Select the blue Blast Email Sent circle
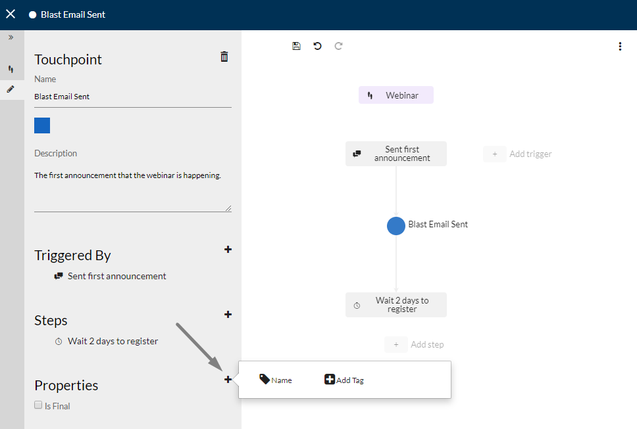This screenshot has width=637, height=429. coord(396,226)
